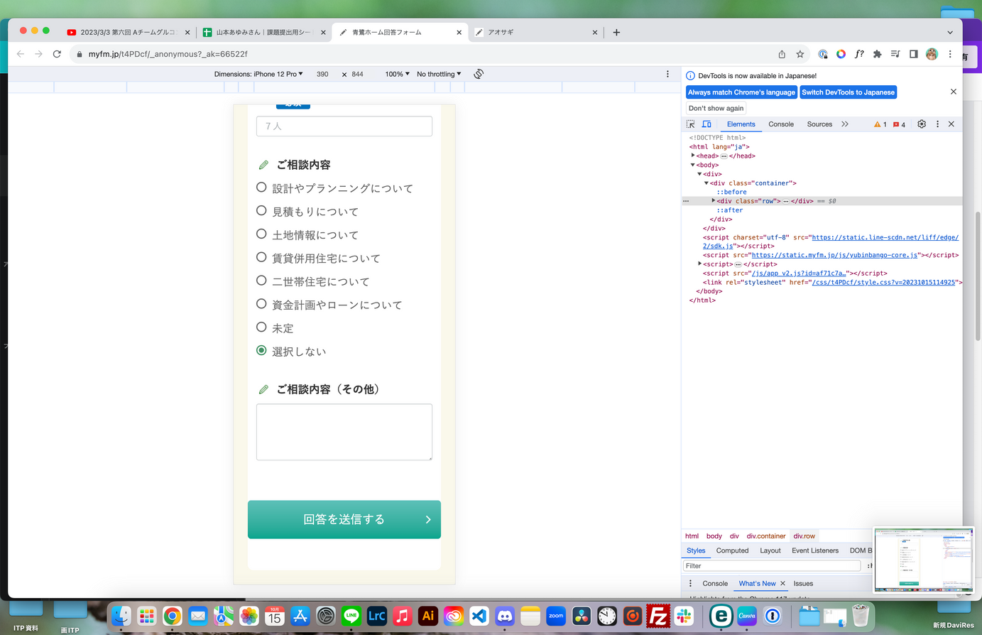Reload the page with the refresh icon
The height and width of the screenshot is (635, 982).
pos(57,54)
